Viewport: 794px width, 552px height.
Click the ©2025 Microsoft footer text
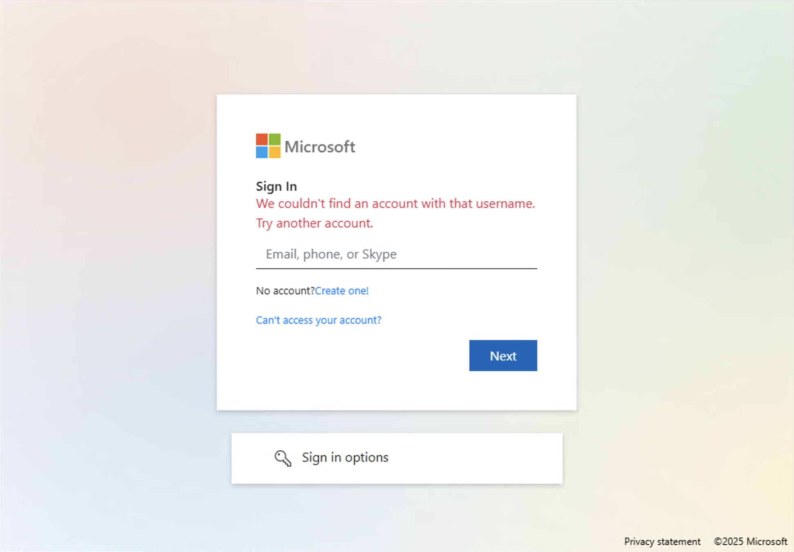click(x=750, y=541)
